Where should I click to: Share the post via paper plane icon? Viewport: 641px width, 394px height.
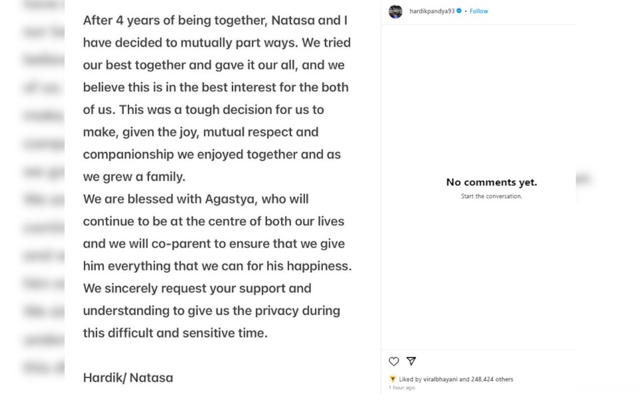click(x=411, y=361)
